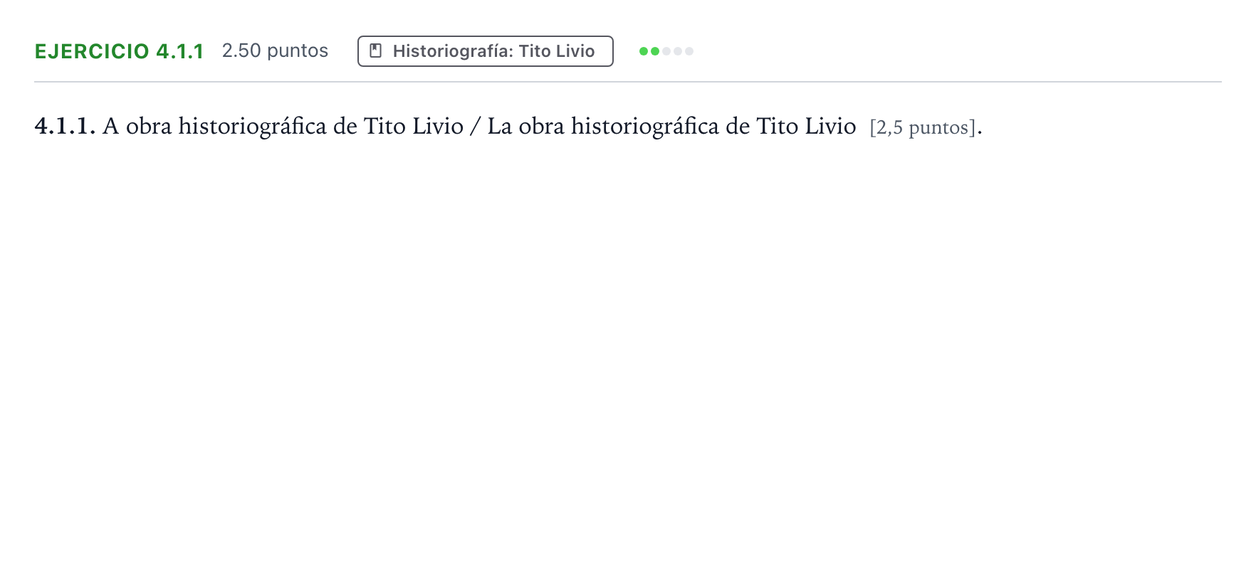Viewport: 1256px width, 579px height.
Task: Click the fourth gray difficulty dot
Action: click(x=678, y=51)
